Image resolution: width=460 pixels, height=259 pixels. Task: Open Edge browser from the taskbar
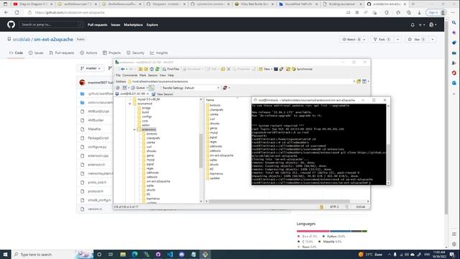tap(134, 255)
